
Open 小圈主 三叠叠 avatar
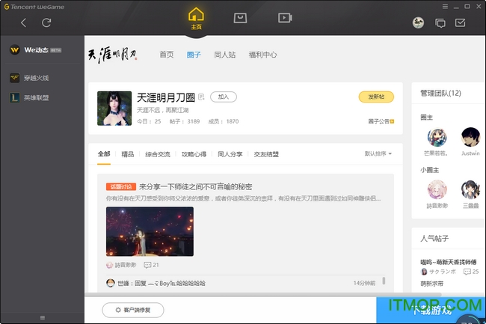(470, 189)
